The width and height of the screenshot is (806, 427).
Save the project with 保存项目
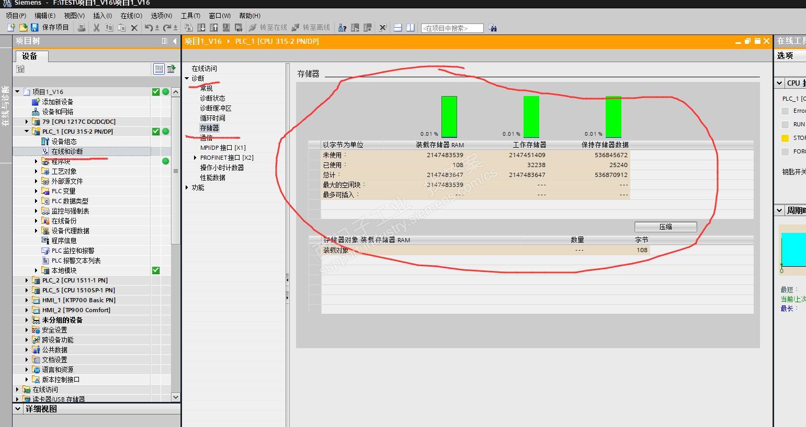(x=50, y=28)
